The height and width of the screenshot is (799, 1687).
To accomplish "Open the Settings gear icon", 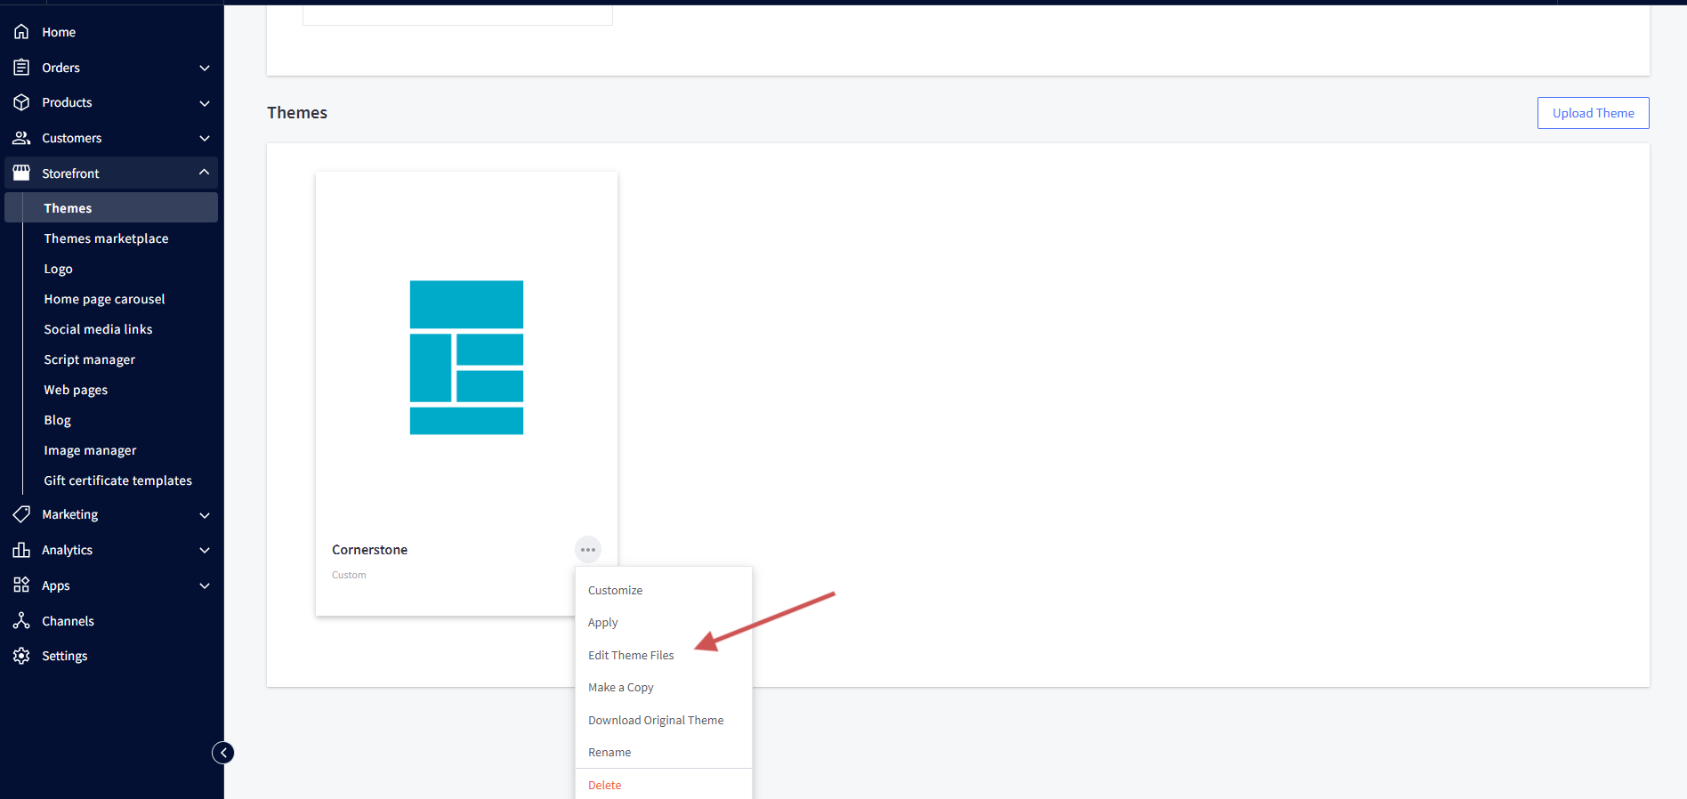I will (x=21, y=656).
